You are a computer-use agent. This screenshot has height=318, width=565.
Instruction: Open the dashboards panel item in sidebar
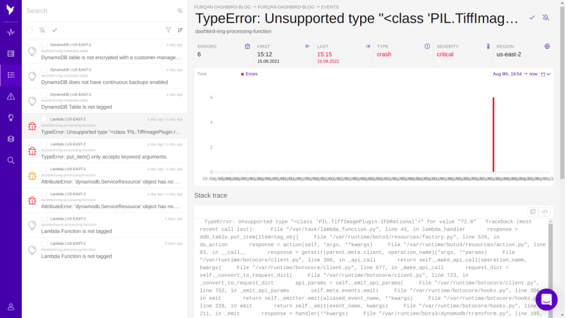pyautogui.click(x=11, y=54)
